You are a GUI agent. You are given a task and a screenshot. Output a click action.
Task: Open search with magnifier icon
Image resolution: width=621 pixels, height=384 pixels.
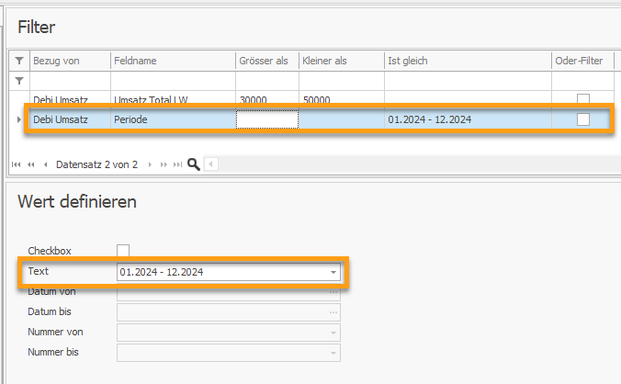point(193,164)
